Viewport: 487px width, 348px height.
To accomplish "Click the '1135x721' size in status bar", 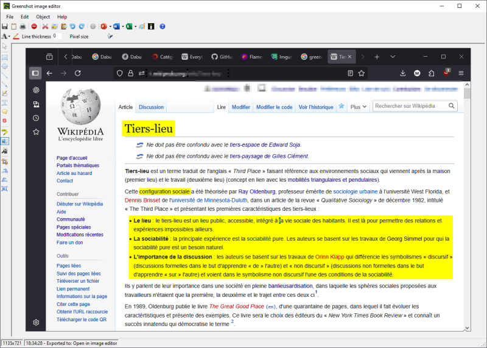I will coord(12,343).
